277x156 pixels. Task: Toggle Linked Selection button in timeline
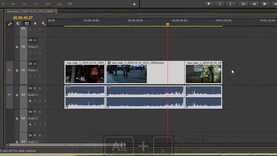(27, 23)
